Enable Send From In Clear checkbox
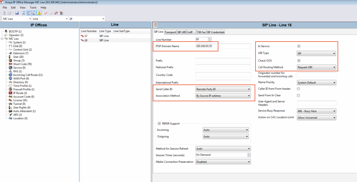 298,95
